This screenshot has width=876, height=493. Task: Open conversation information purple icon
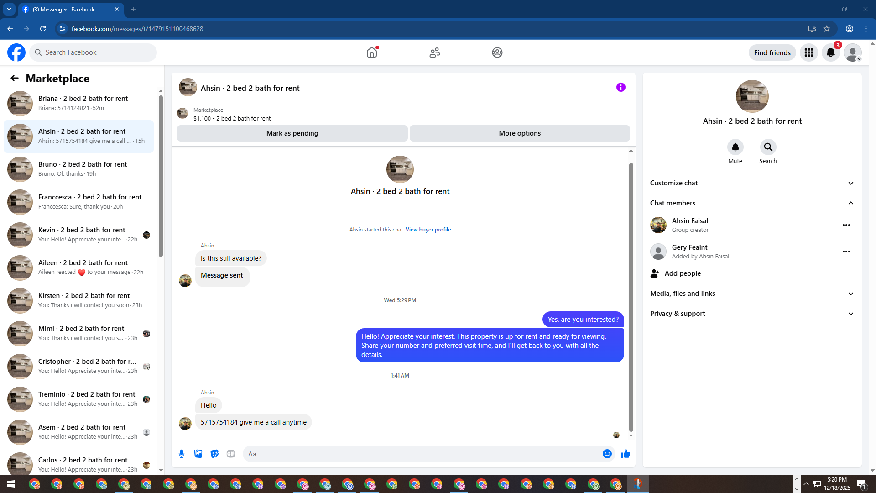pyautogui.click(x=621, y=87)
